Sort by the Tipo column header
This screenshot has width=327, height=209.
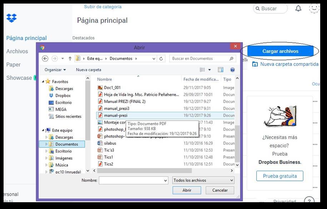[x=227, y=79]
